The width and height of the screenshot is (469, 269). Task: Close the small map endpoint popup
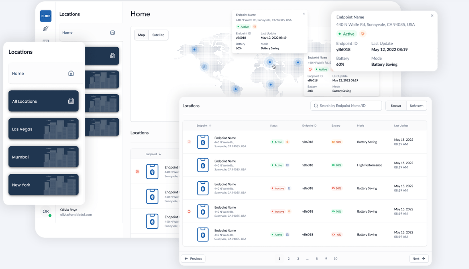[304, 14]
